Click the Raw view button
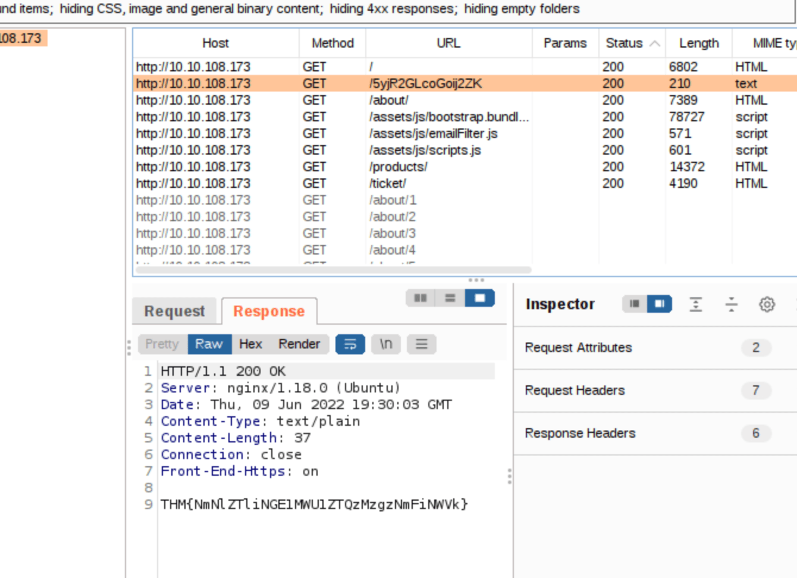 [209, 344]
